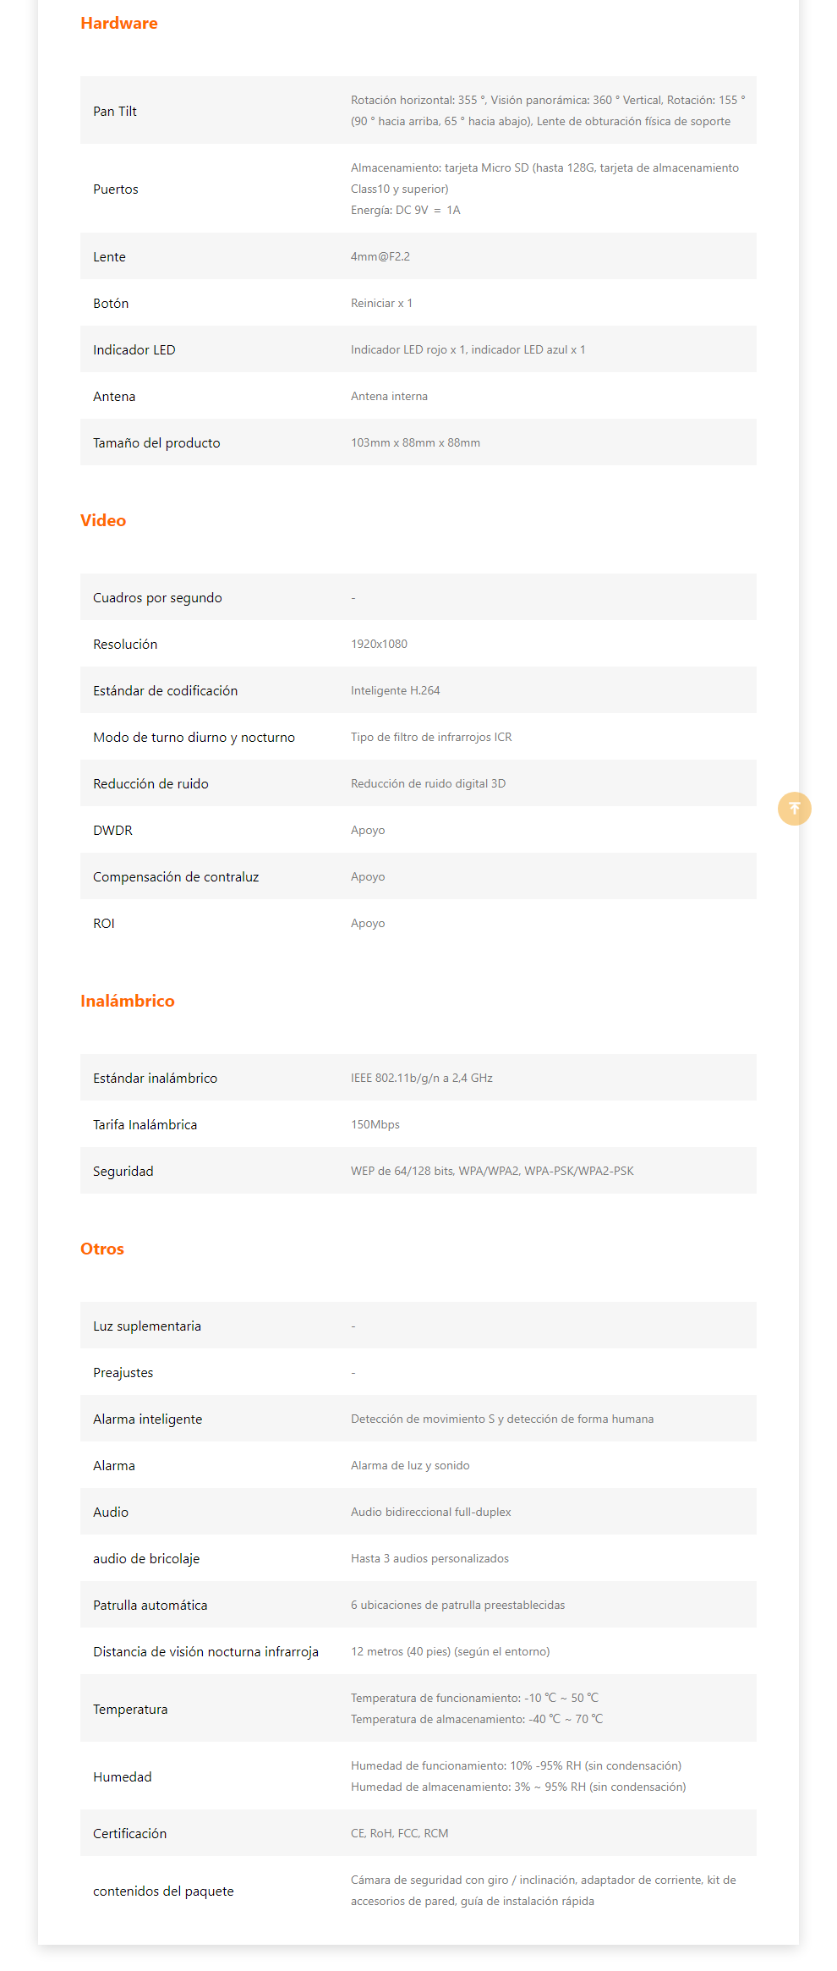Select the Alarma inteligente row label

(x=147, y=1419)
